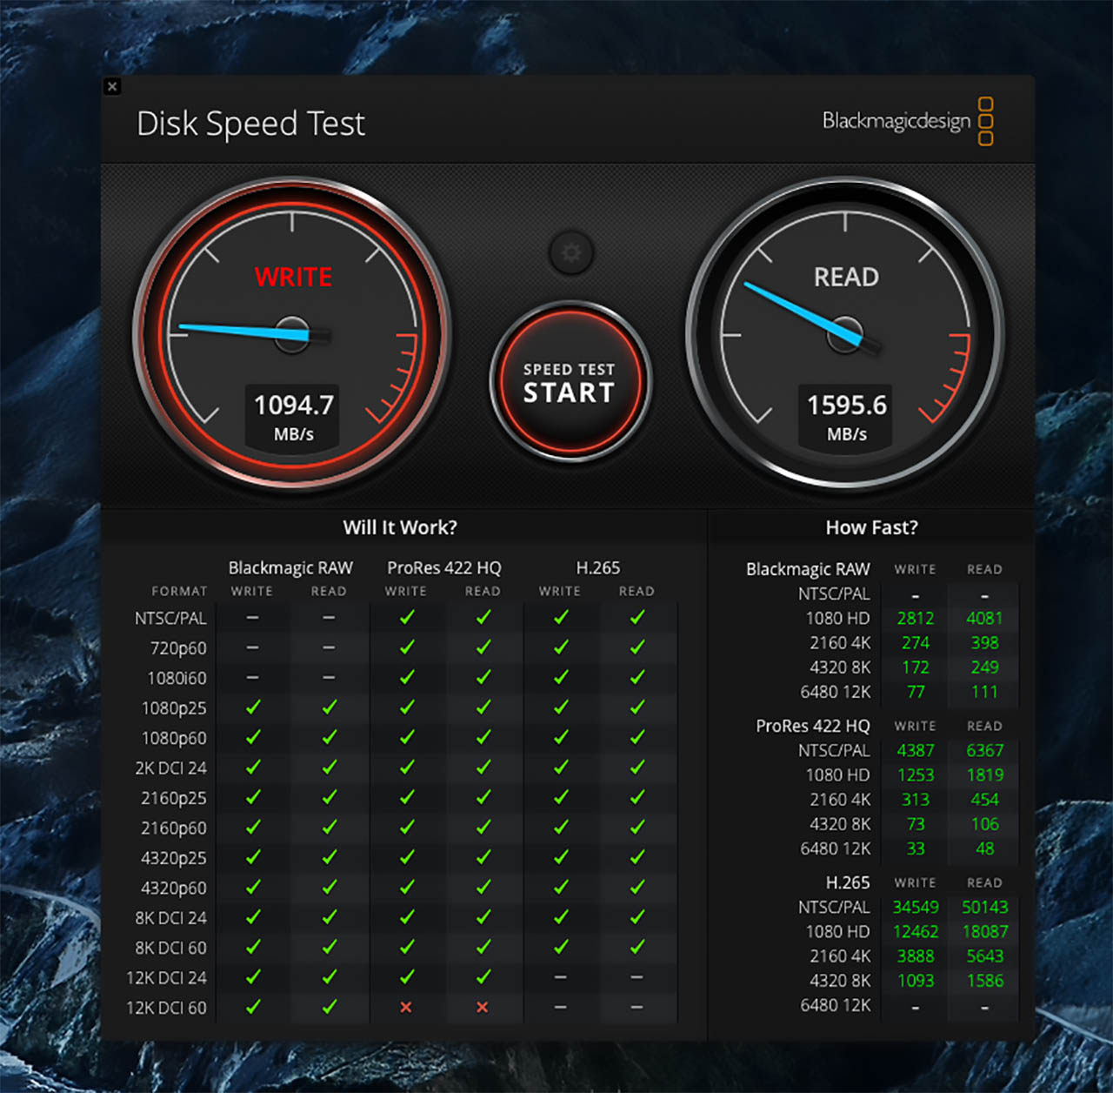The image size is (1113, 1093).
Task: Click the 50143 H.265 NTSC/PAL read value
Action: 984,907
